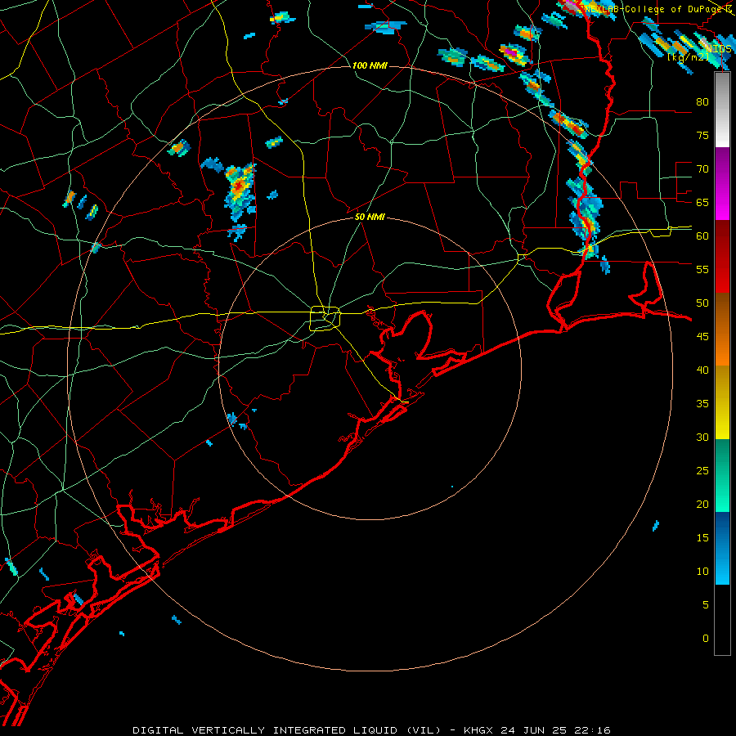Click the 'NEXLAB-College of DuPage' credit text
Image resolution: width=736 pixels, height=736 pixels.
coord(655,9)
